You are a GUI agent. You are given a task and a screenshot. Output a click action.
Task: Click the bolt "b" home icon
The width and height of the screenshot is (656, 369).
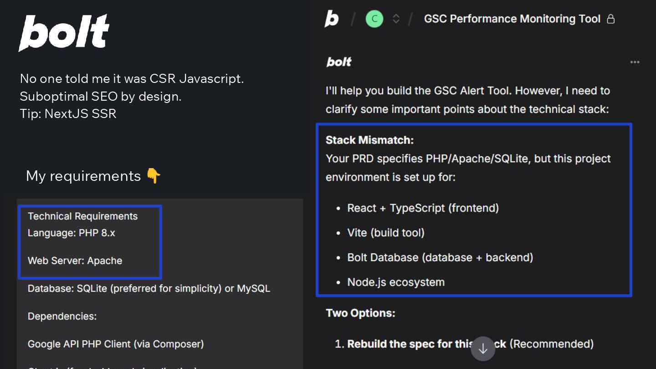pyautogui.click(x=332, y=19)
